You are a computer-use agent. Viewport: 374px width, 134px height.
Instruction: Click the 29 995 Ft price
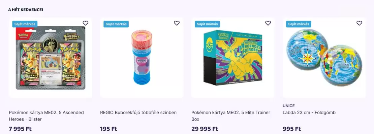click(x=205, y=129)
